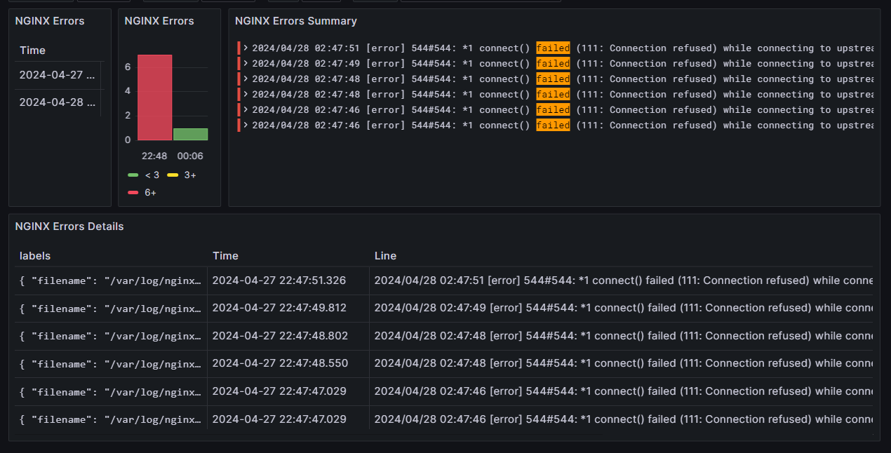Click the 02:47:51 summary log message text
Screen dimensions: 891x453
coord(563,48)
